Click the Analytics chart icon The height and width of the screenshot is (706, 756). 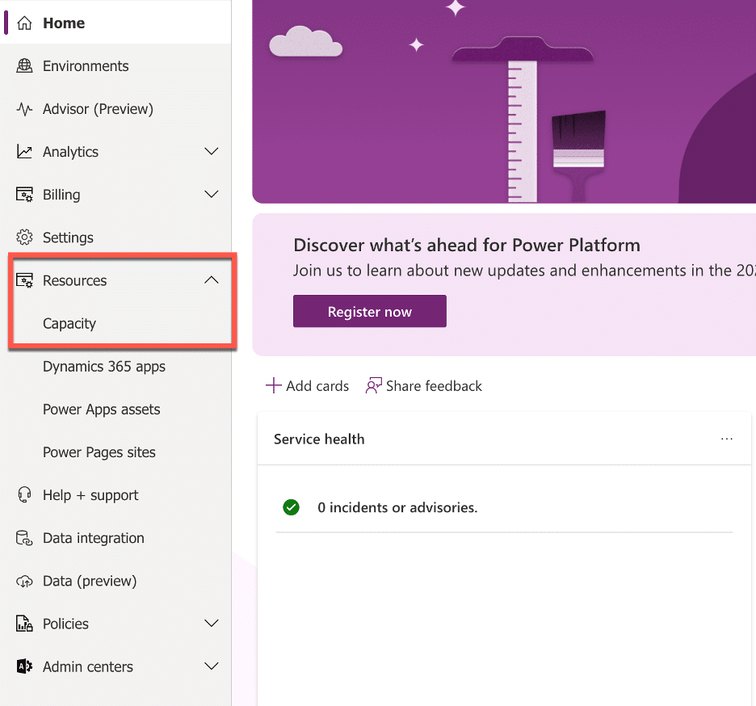click(x=24, y=152)
